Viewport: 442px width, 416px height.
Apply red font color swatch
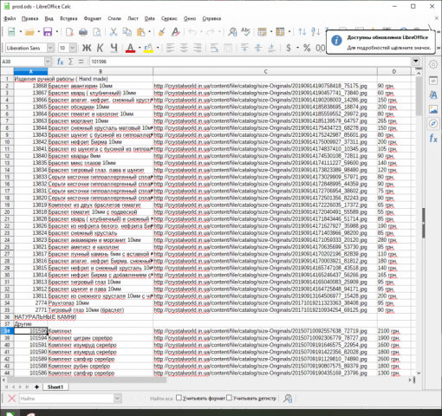(130, 48)
